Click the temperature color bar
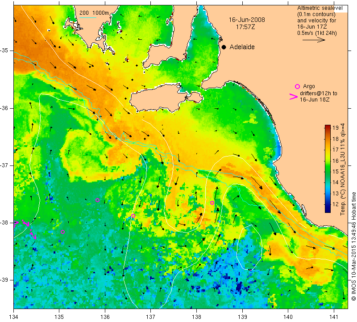The height and width of the screenshot is (322, 357). point(328,169)
